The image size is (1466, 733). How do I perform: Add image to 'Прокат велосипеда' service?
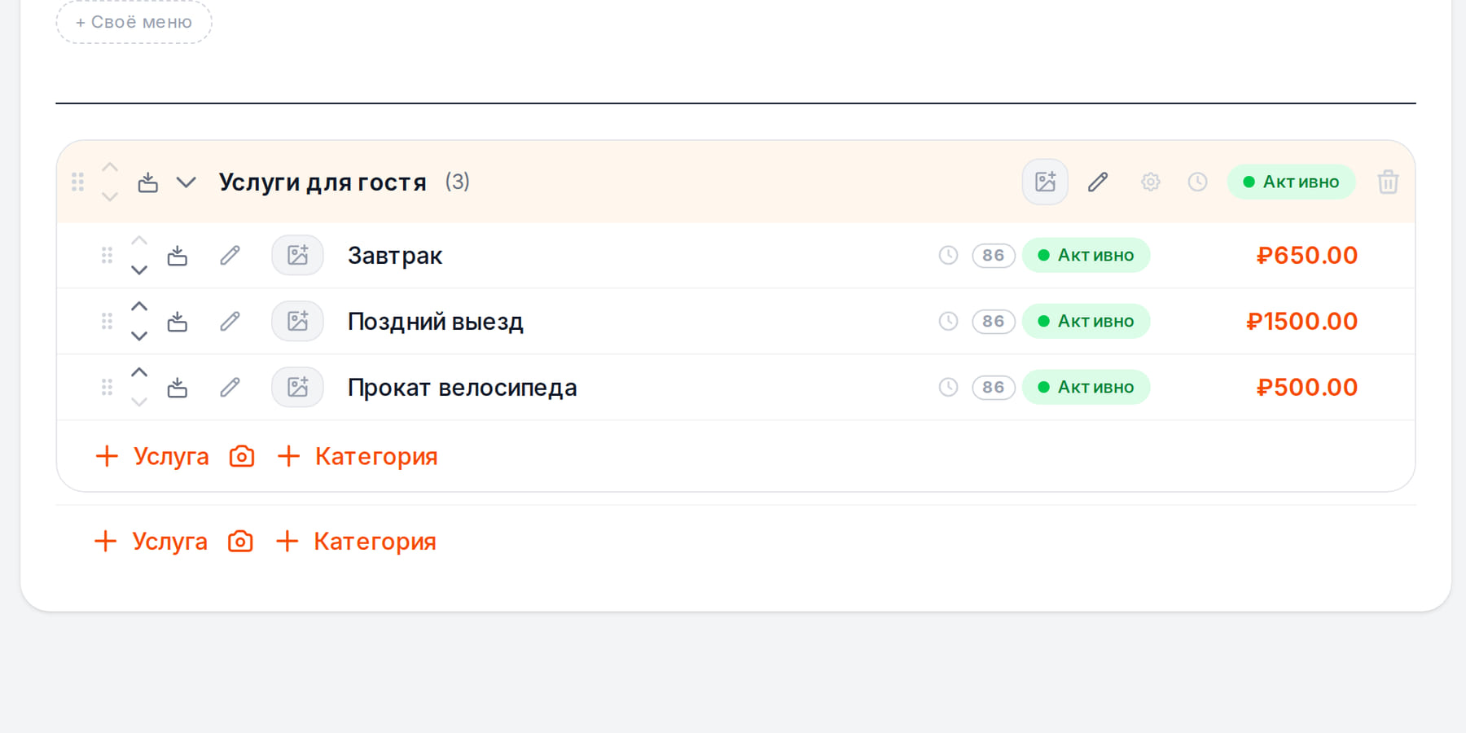pyautogui.click(x=297, y=388)
